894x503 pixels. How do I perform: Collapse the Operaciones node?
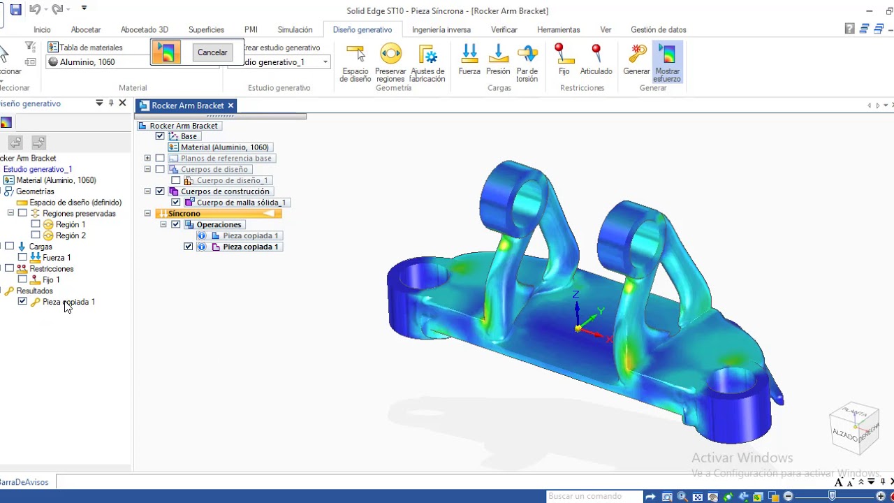(x=163, y=225)
